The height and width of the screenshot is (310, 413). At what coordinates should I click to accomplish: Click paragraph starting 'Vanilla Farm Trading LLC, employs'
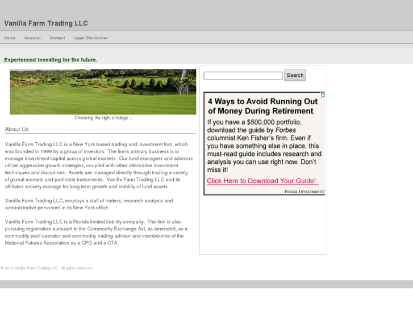click(89, 204)
